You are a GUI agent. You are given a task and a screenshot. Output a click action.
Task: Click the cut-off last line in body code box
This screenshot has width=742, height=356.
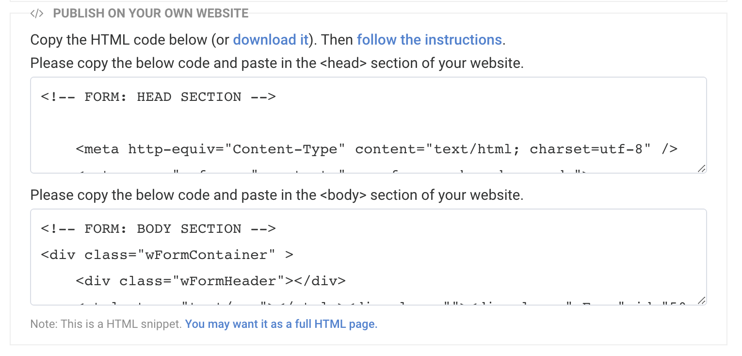point(381,302)
